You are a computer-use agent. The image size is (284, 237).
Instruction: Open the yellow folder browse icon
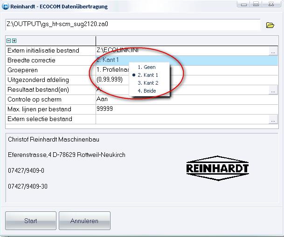[270, 25]
